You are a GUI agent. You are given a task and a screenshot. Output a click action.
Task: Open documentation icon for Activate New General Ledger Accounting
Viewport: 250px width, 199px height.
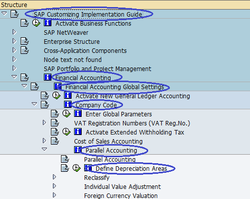(45, 95)
